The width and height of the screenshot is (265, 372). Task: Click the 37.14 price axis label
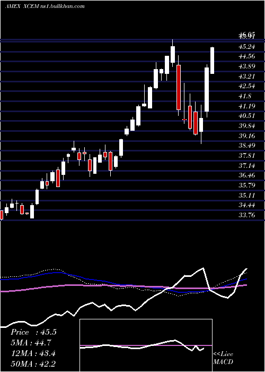point(247,165)
